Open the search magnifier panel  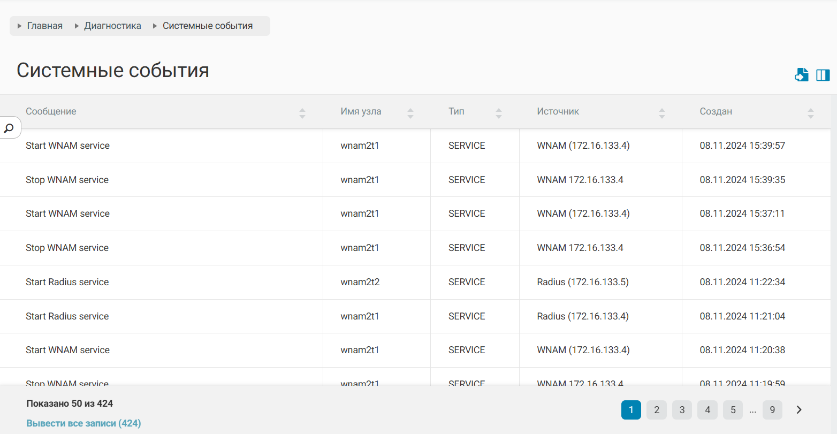pos(9,128)
